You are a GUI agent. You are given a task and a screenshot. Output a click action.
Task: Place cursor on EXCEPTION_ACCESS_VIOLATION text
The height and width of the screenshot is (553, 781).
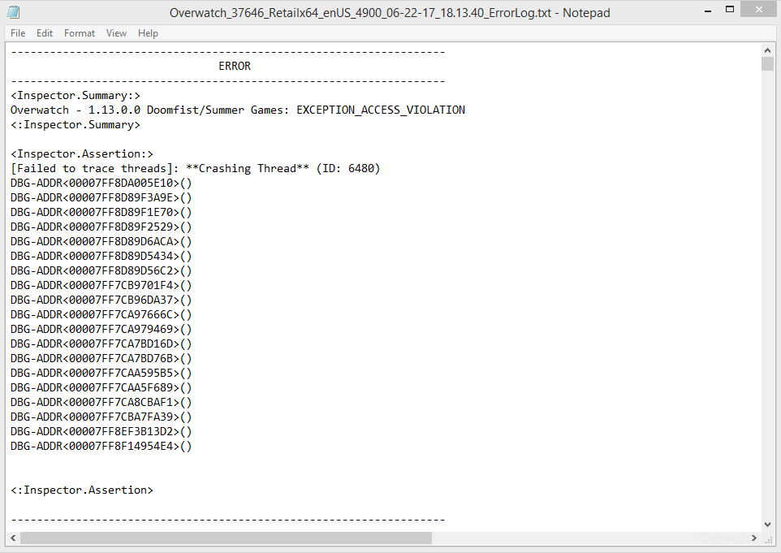[x=381, y=110]
